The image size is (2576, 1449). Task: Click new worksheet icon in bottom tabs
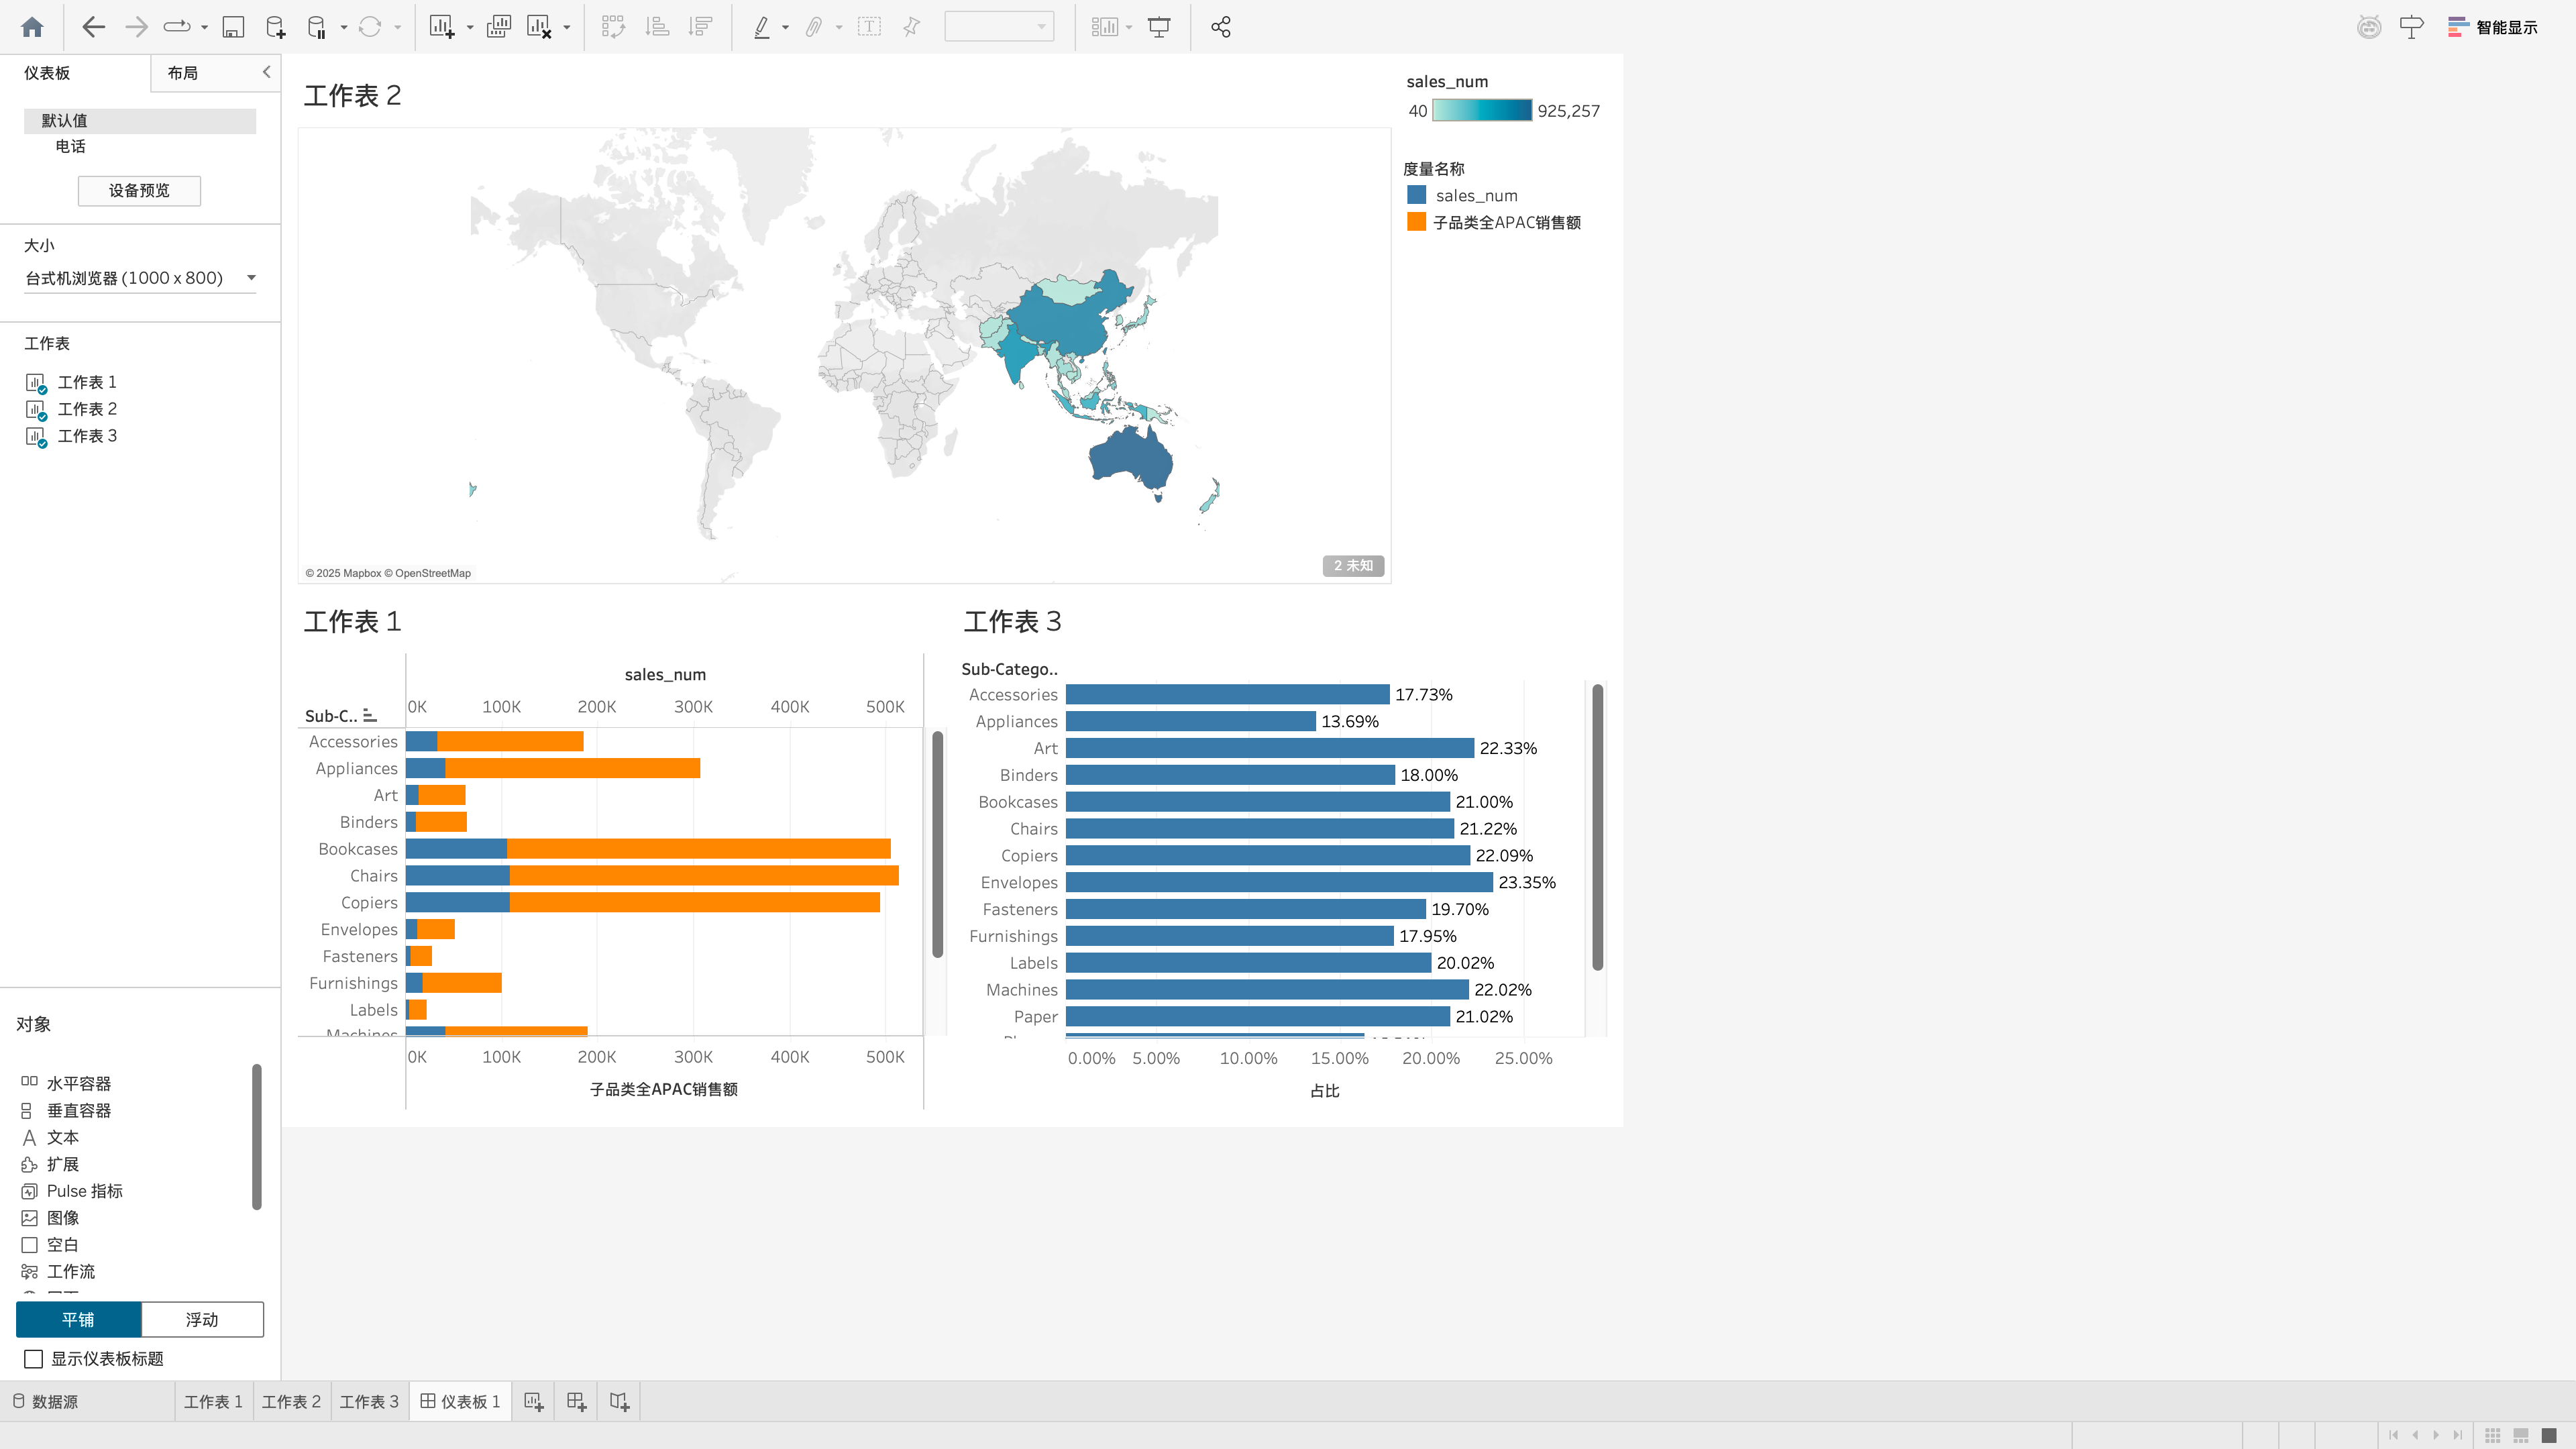tap(534, 1402)
